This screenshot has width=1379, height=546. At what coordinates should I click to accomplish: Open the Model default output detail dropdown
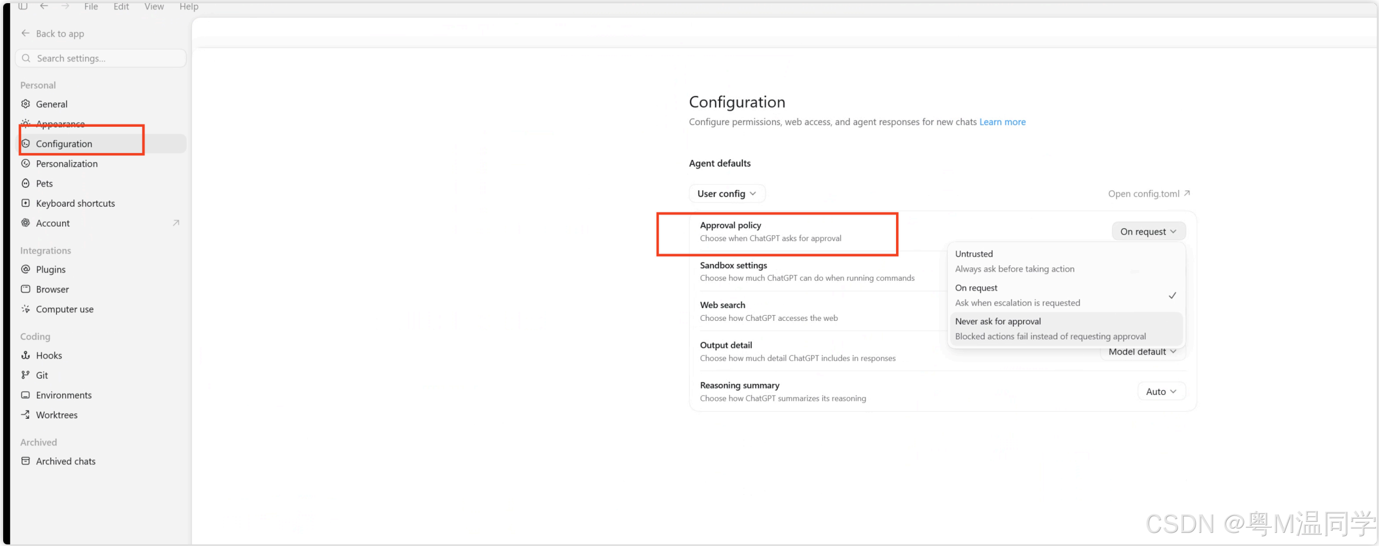click(1142, 352)
